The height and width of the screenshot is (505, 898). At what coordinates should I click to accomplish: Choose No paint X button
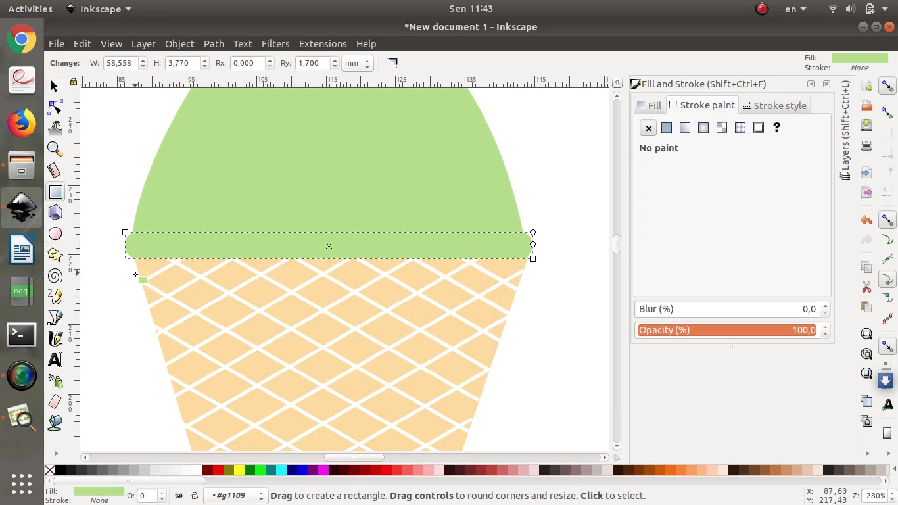pyautogui.click(x=648, y=128)
